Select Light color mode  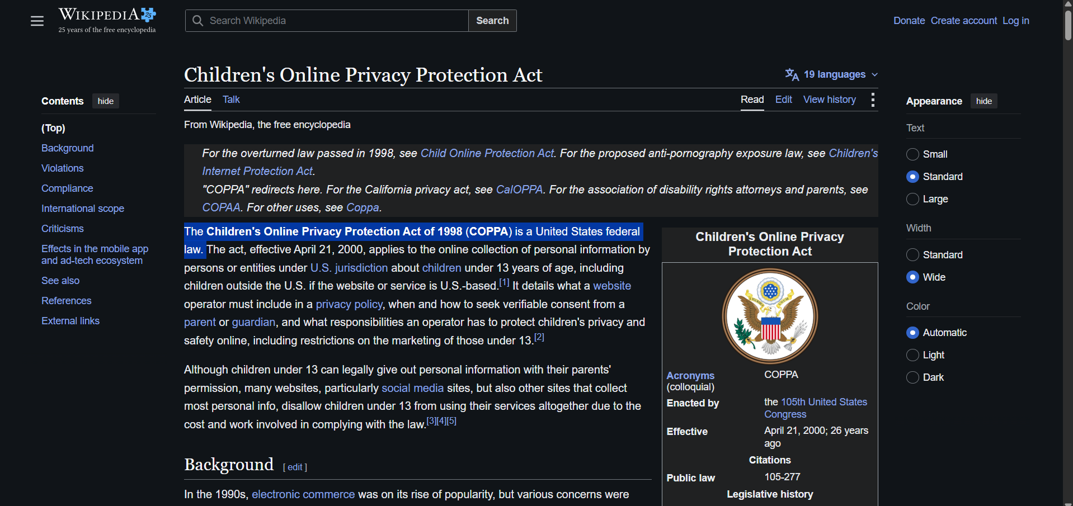click(912, 355)
